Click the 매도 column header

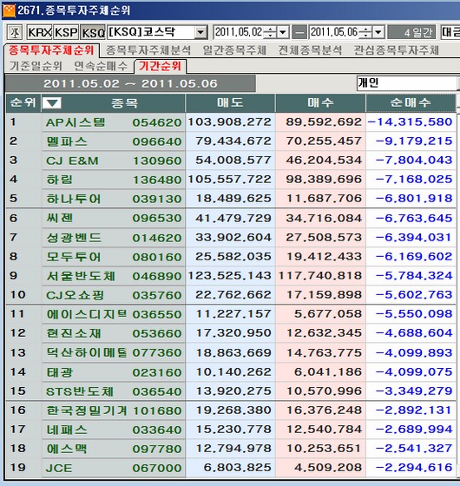230,102
